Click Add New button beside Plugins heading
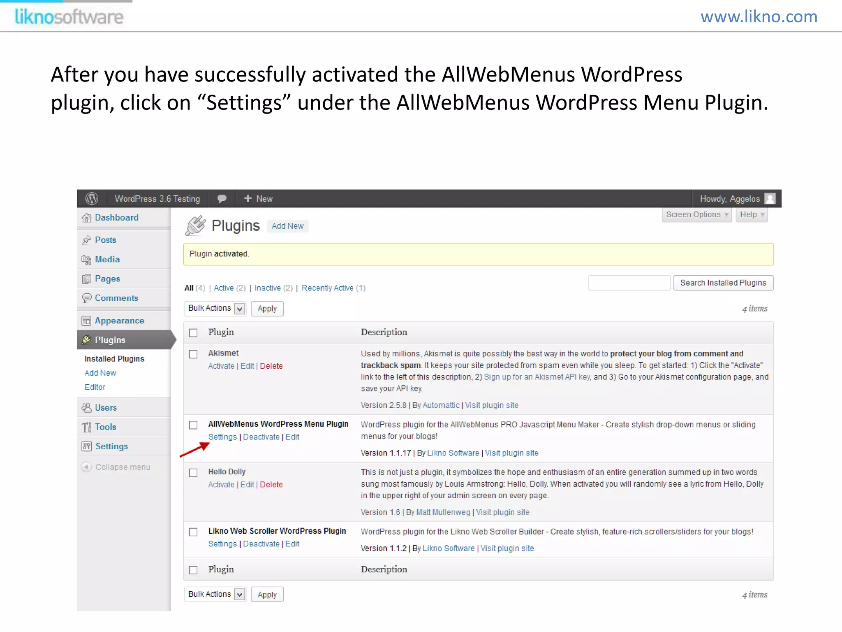The width and height of the screenshot is (842, 632). point(287,226)
